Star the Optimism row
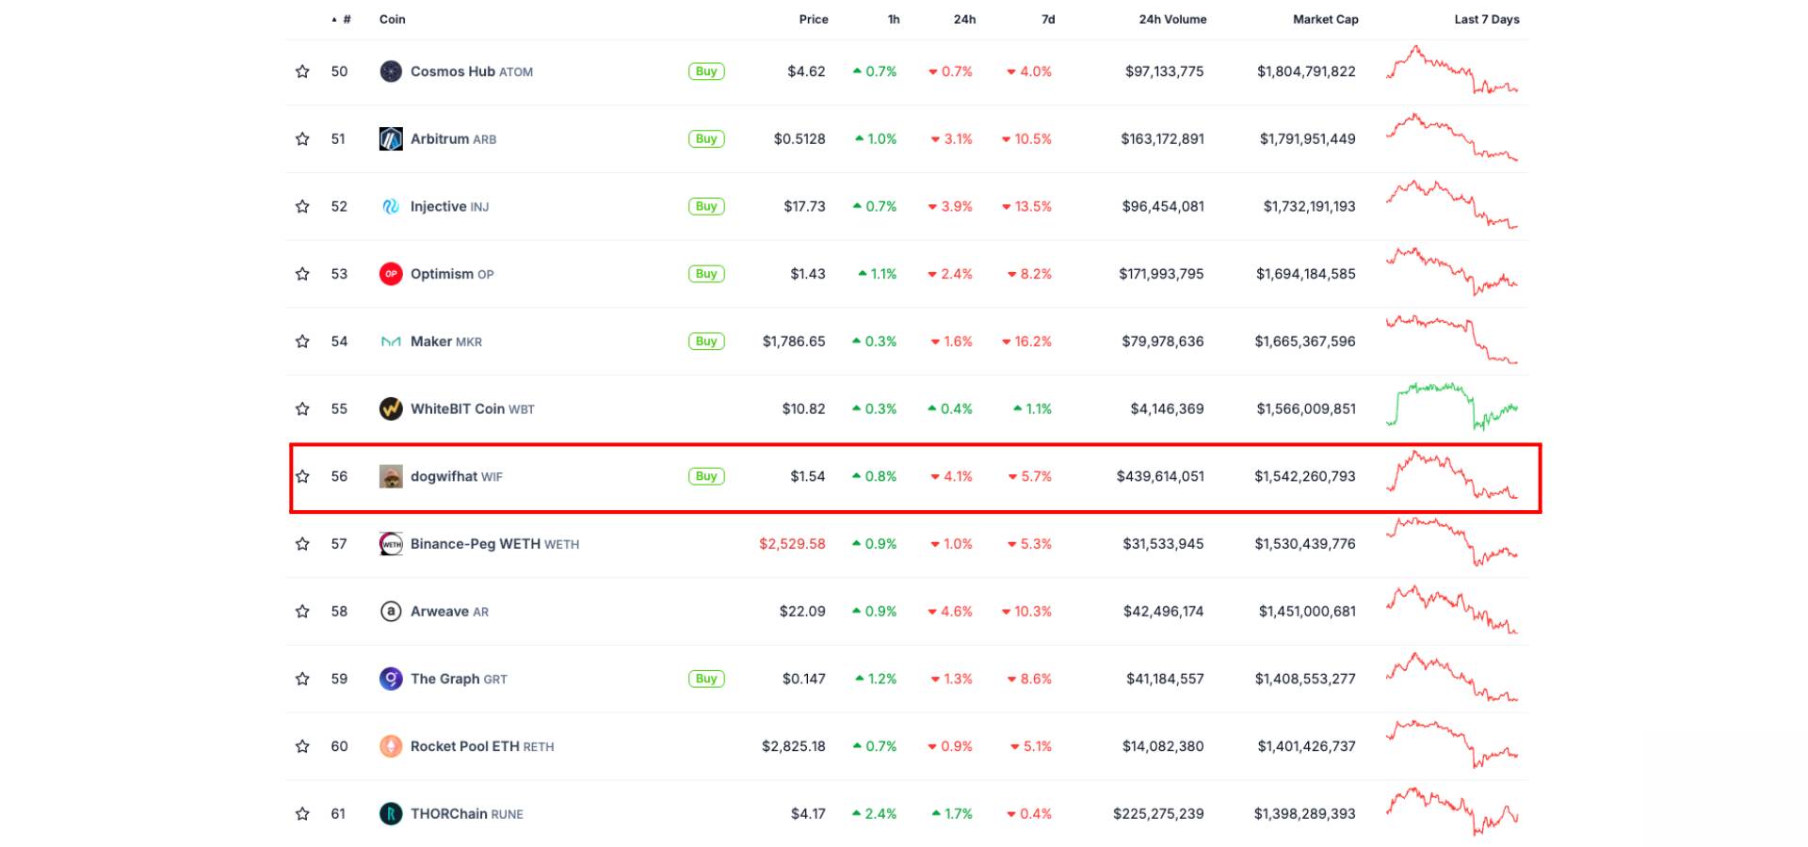Image resolution: width=1808 pixels, height=847 pixels. point(302,274)
